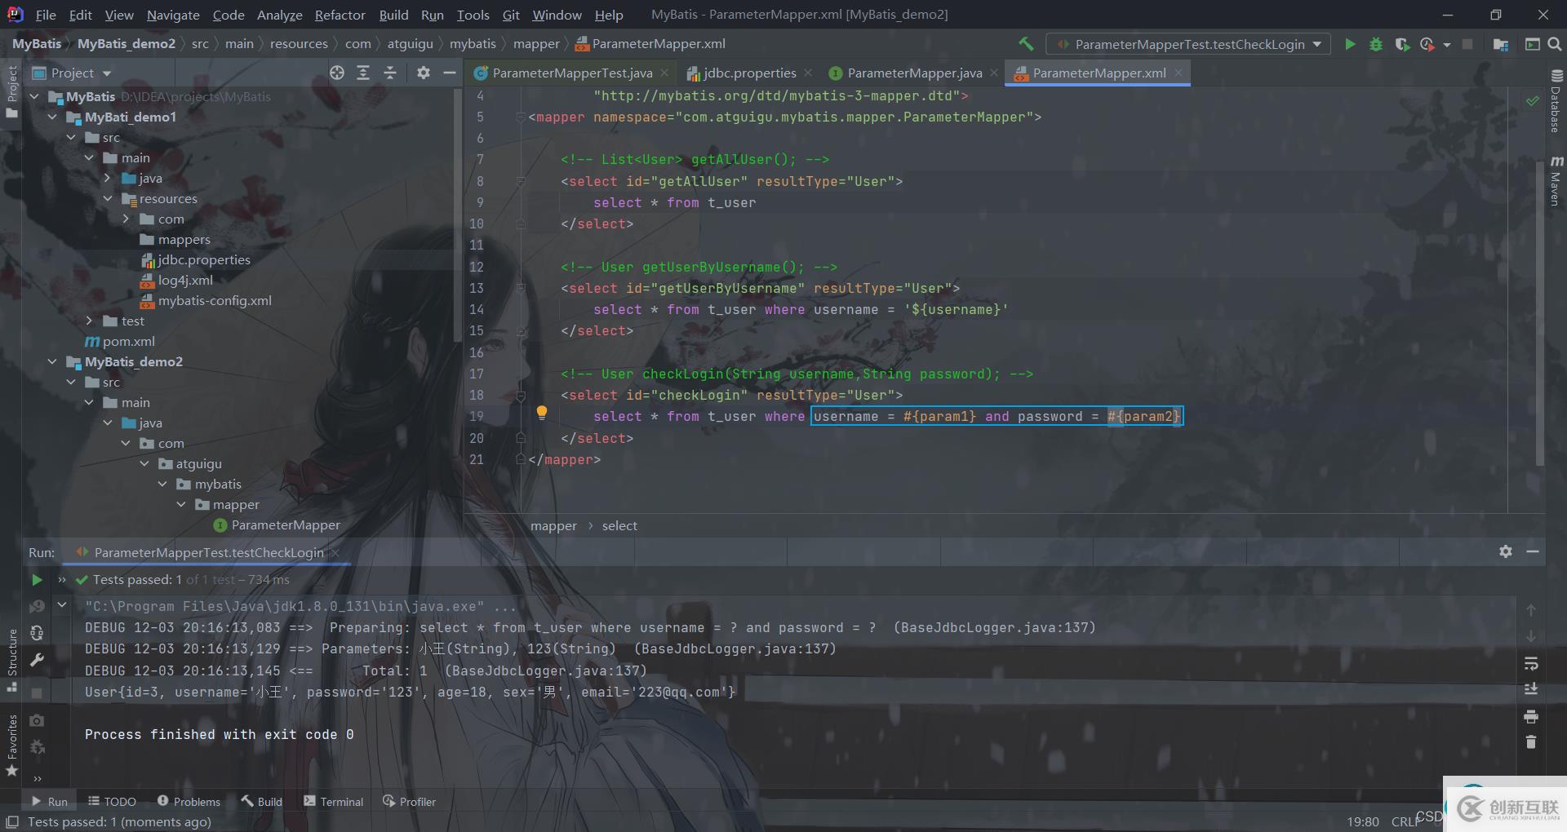Switch to jdbc.properties editor tab

click(x=749, y=73)
